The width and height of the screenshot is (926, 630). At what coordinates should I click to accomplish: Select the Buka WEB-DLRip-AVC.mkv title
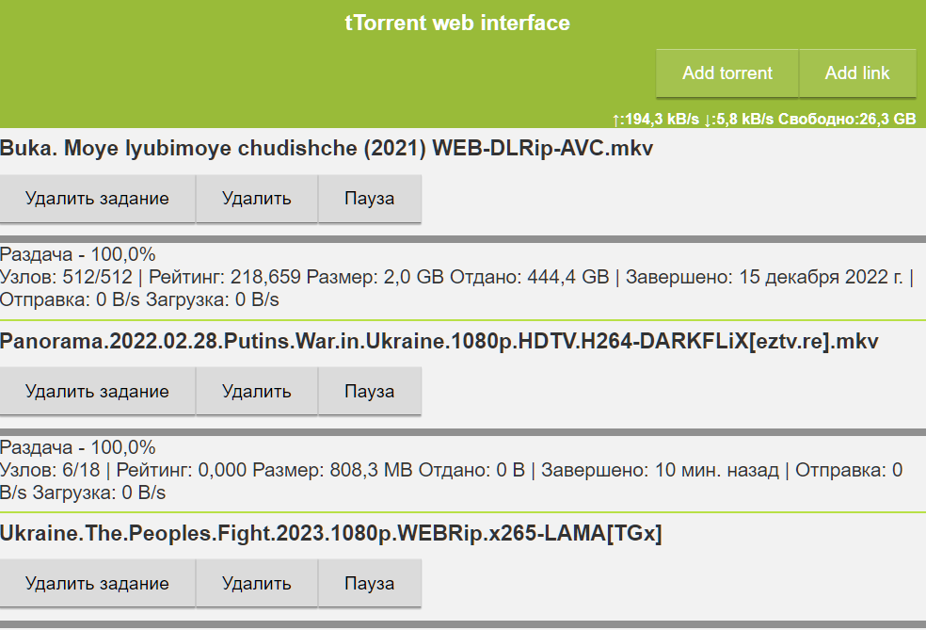[327, 148]
